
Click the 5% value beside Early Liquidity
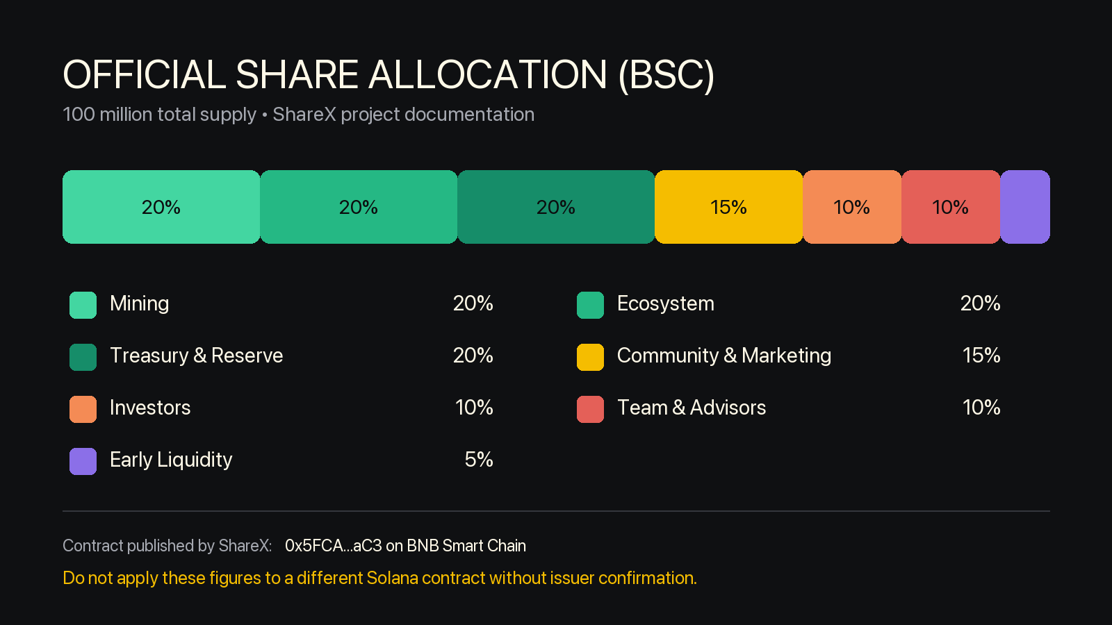click(479, 460)
